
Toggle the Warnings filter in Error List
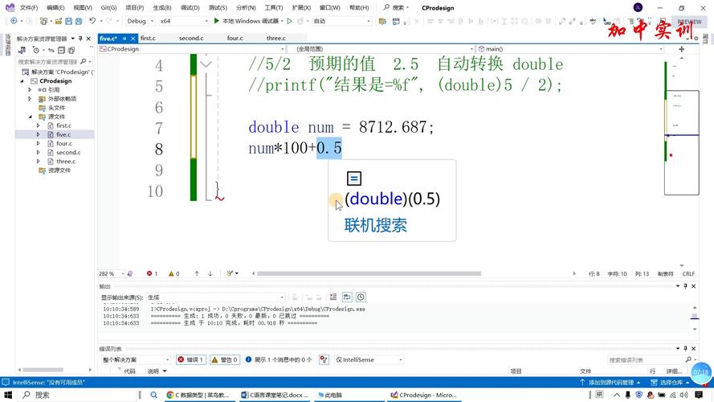click(224, 359)
